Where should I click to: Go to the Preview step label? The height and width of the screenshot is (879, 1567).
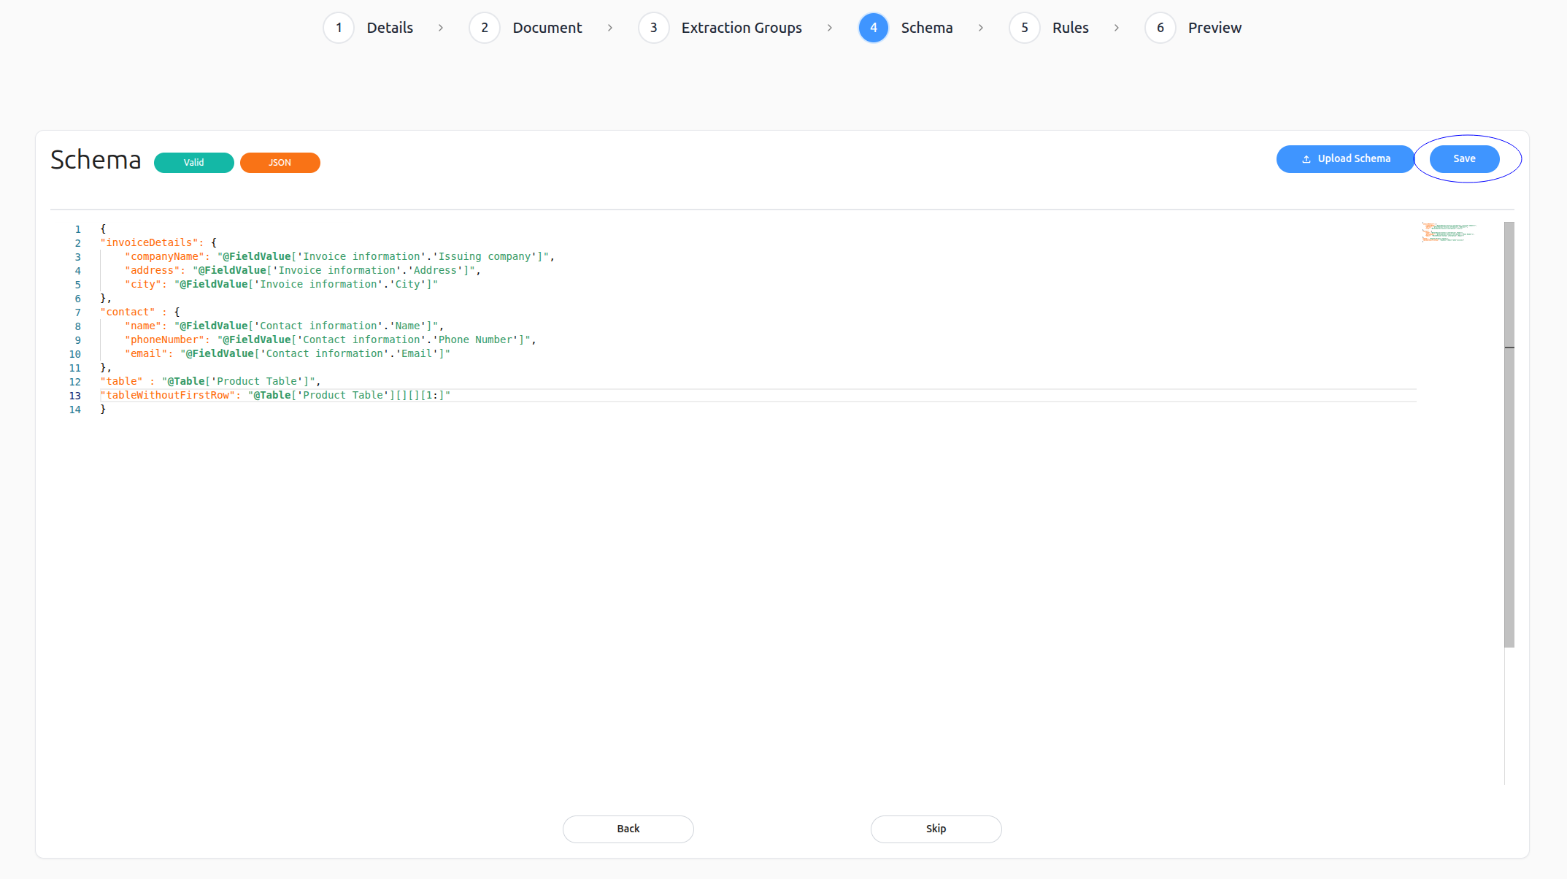point(1214,28)
